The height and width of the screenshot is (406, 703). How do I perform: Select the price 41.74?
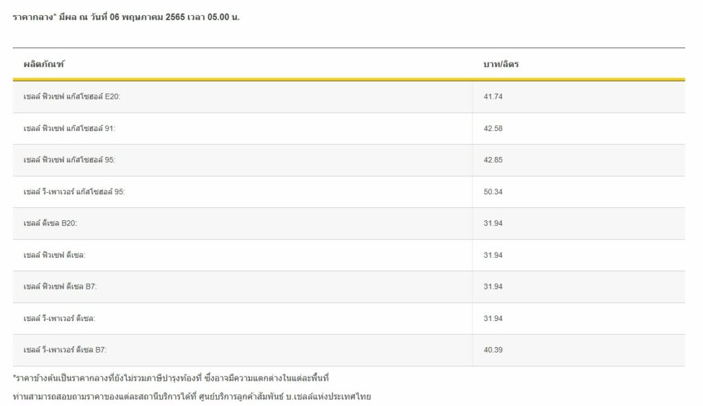pos(493,96)
